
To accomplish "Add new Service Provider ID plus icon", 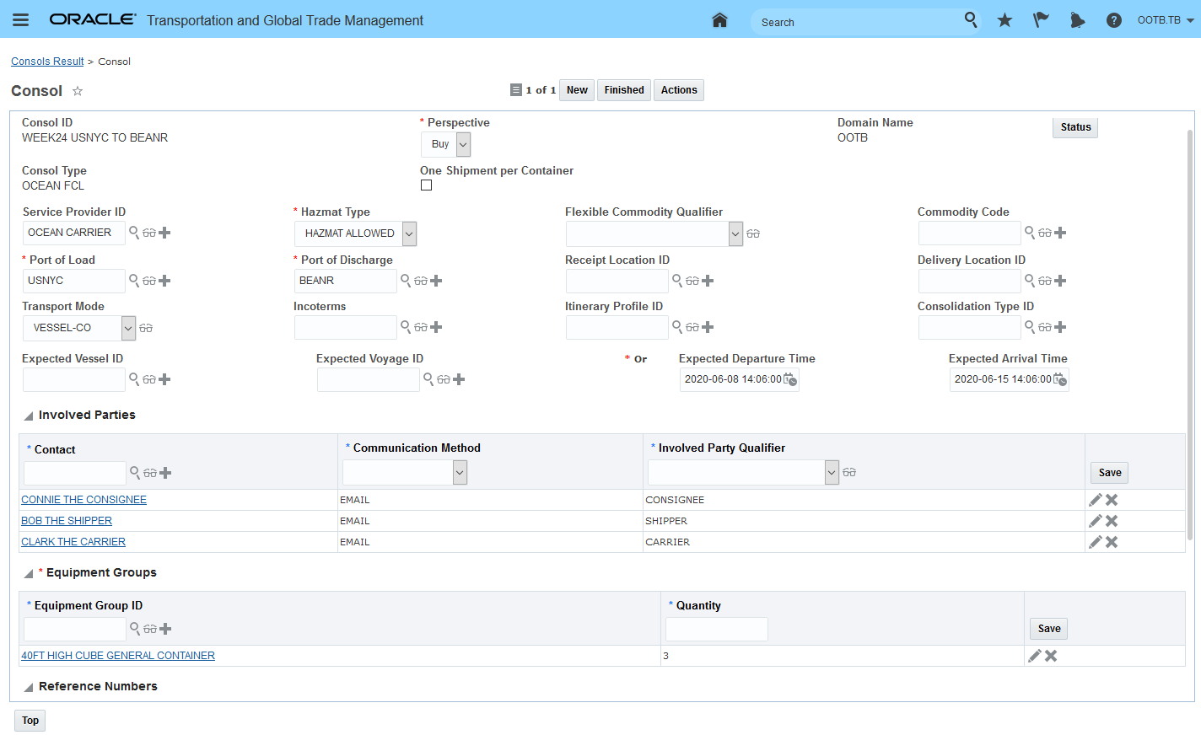I will click(164, 233).
